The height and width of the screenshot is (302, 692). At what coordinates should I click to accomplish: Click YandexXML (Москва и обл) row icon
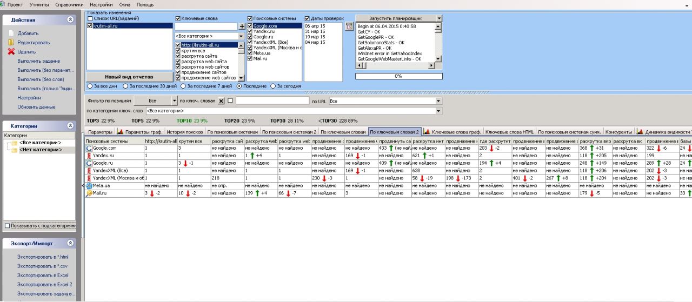click(x=89, y=178)
